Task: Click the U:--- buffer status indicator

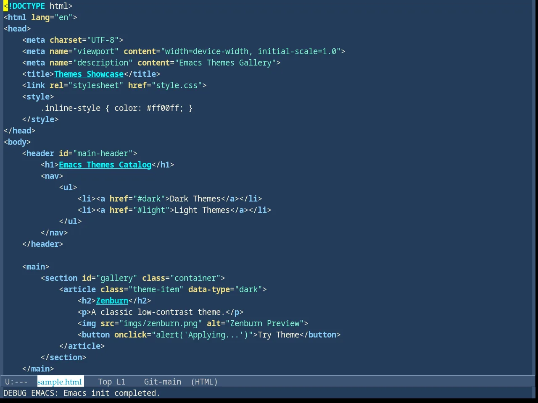Action: pyautogui.click(x=16, y=382)
